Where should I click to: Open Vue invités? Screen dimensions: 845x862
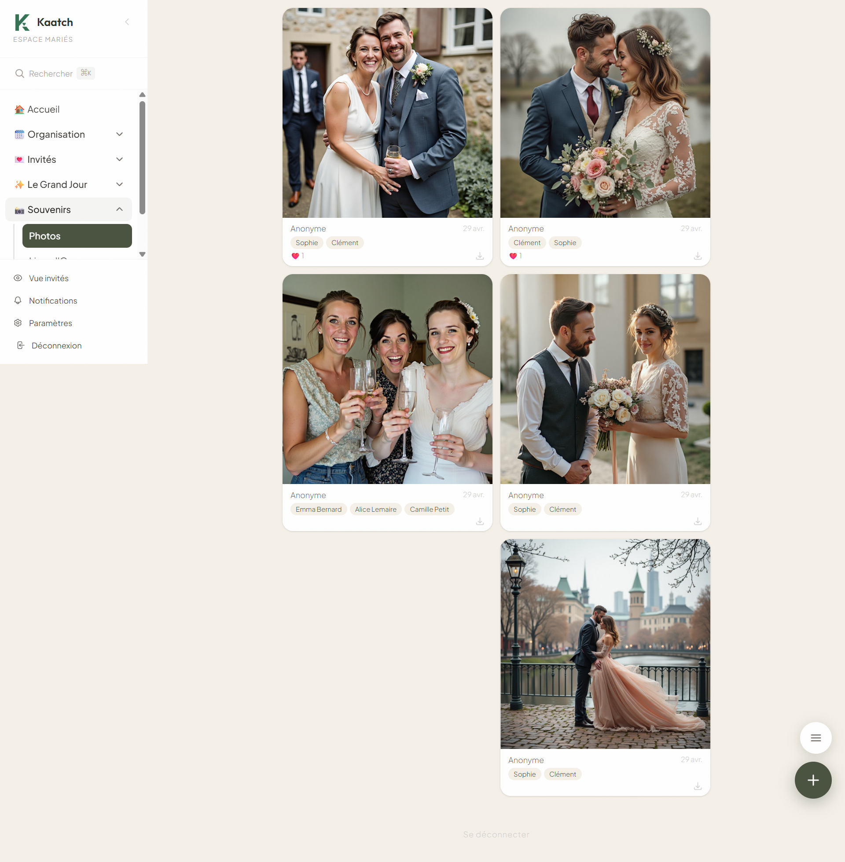point(49,278)
